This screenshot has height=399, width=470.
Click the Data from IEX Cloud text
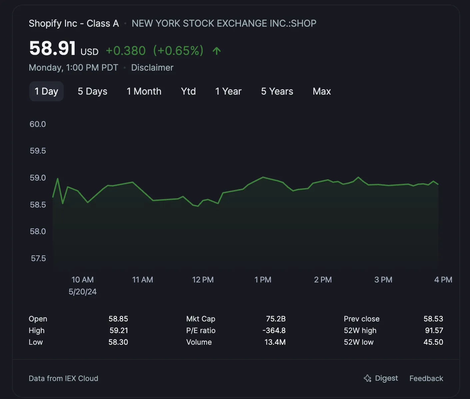(x=63, y=378)
